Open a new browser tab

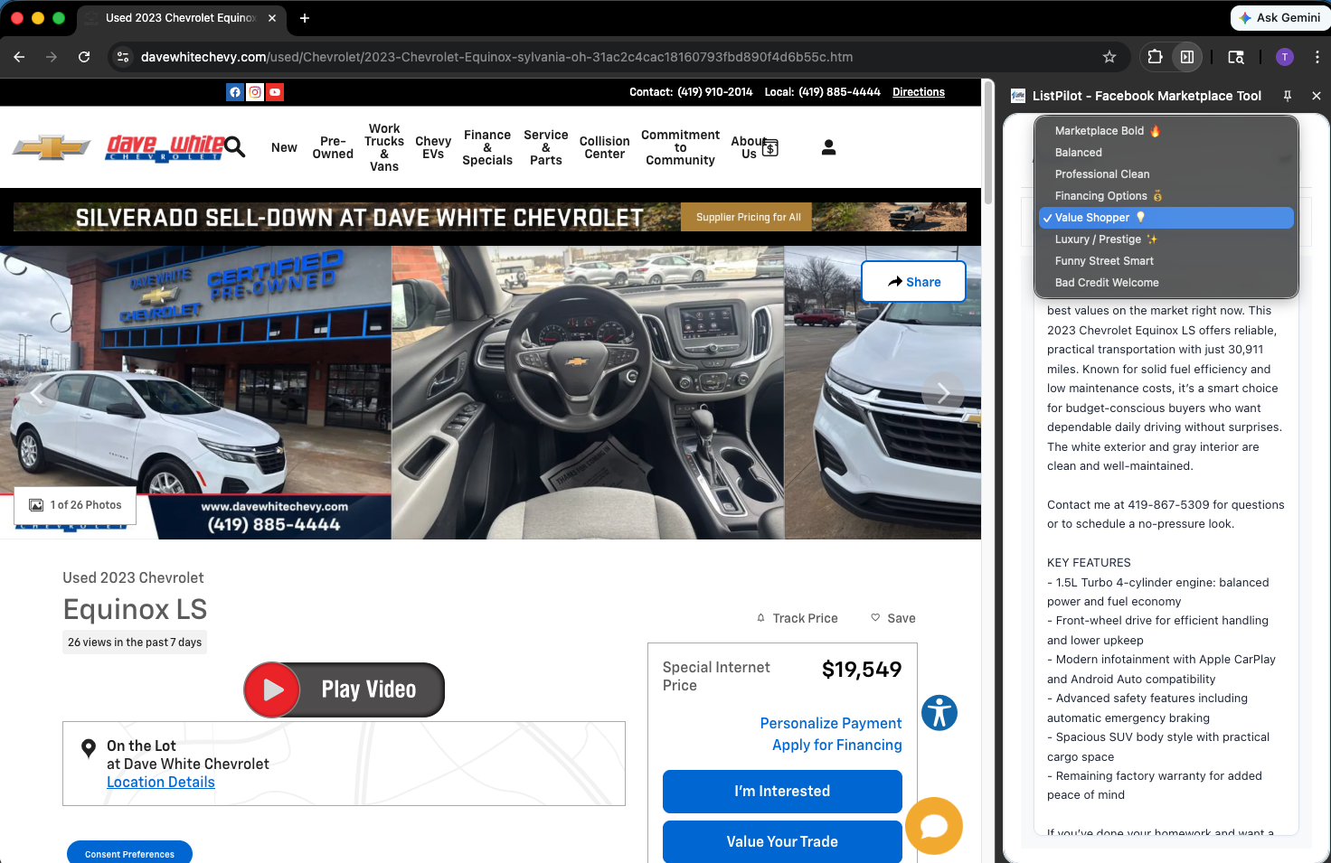point(305,18)
